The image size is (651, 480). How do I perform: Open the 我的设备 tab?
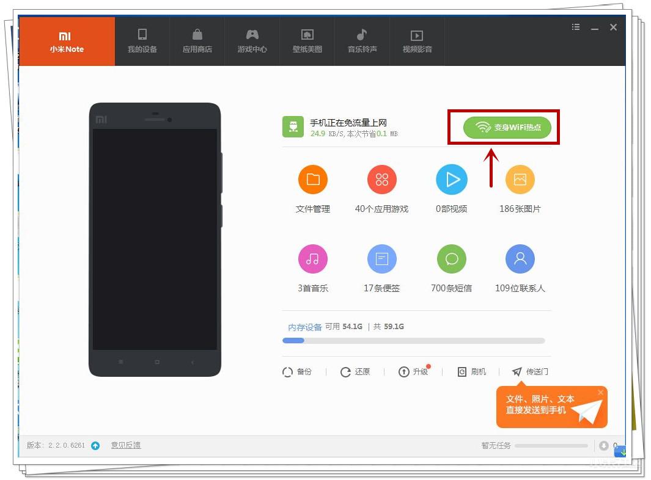[142, 41]
